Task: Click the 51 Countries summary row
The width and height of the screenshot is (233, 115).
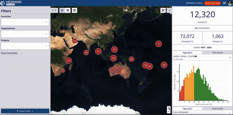Action: coord(202,28)
